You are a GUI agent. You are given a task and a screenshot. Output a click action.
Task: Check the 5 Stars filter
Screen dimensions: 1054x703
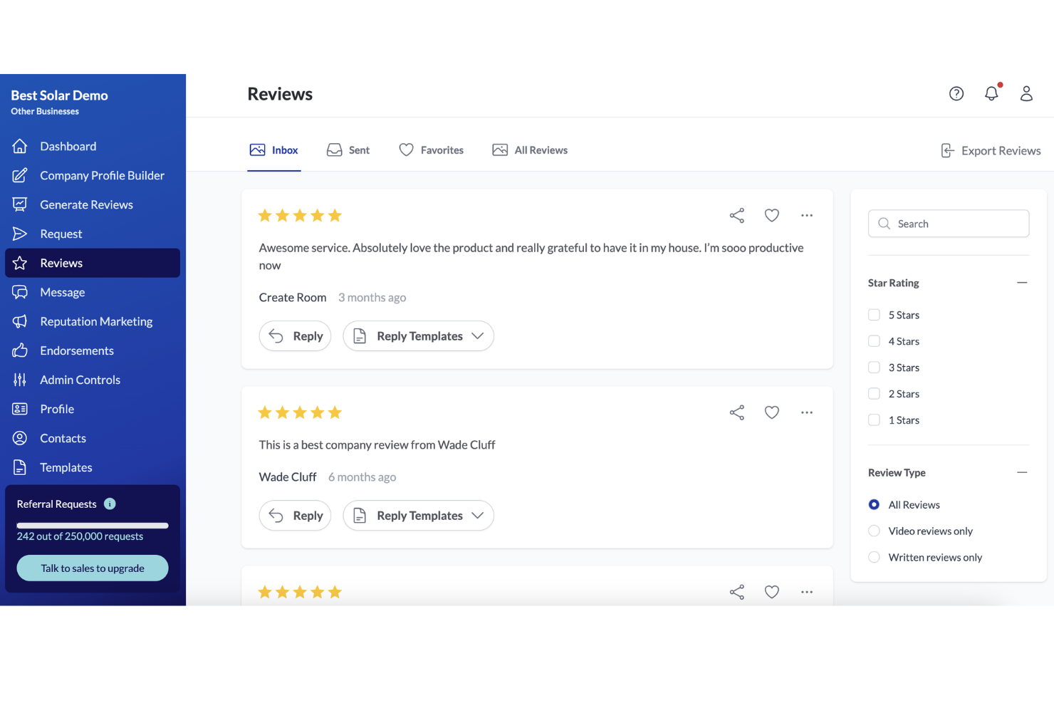point(874,314)
